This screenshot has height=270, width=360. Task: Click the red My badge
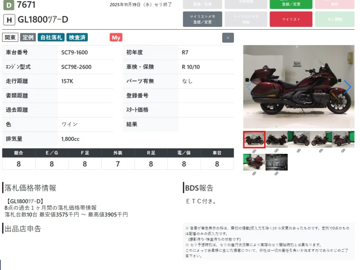(116, 37)
